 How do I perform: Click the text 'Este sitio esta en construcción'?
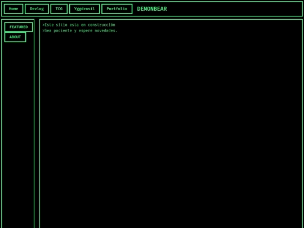pos(80,25)
